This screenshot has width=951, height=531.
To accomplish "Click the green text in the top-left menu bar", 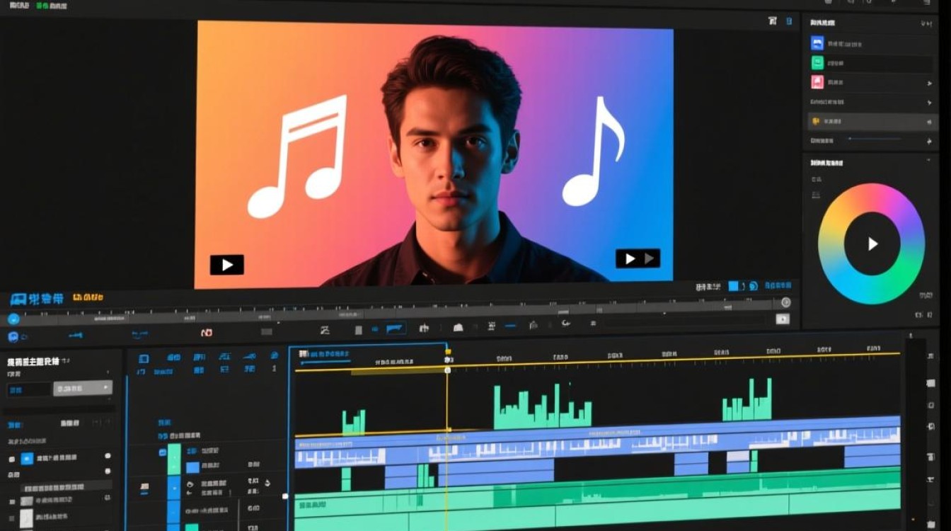I will pyautogui.click(x=52, y=6).
